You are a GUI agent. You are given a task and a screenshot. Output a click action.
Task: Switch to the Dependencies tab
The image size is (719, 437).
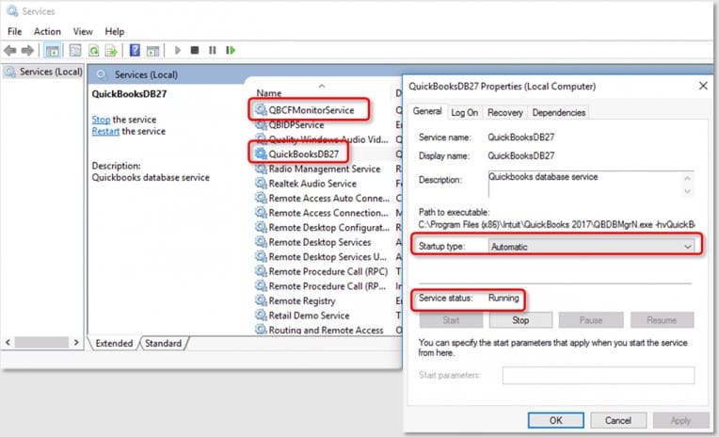558,112
